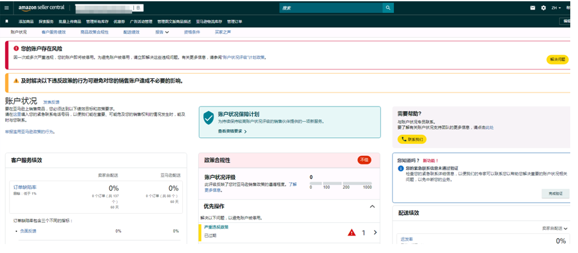Click 探索服务 in favorites bar

(46, 22)
